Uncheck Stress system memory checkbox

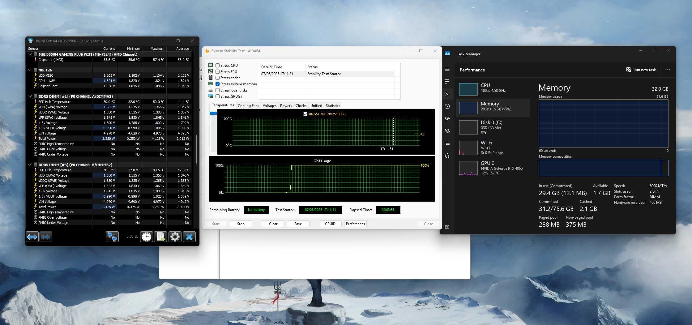[218, 84]
